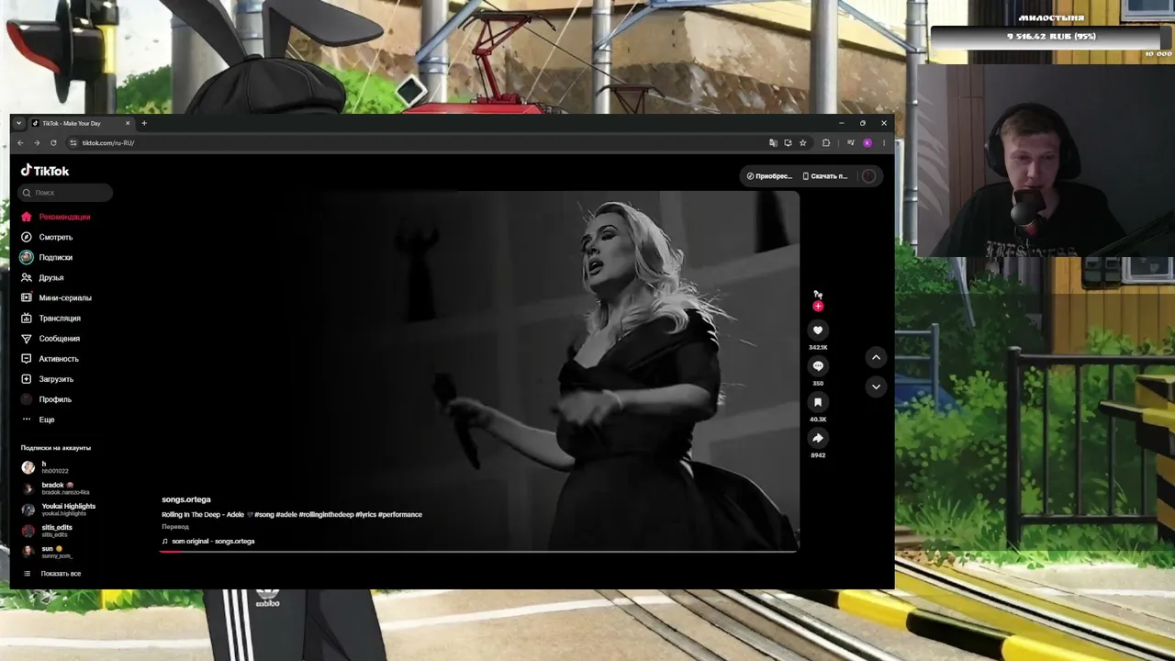This screenshot has width=1175, height=661.
Task: Click the TikTok logo
Action: (x=45, y=171)
